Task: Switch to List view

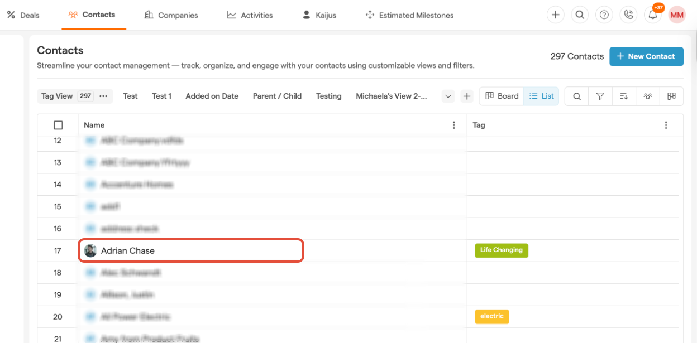Action: (541, 96)
